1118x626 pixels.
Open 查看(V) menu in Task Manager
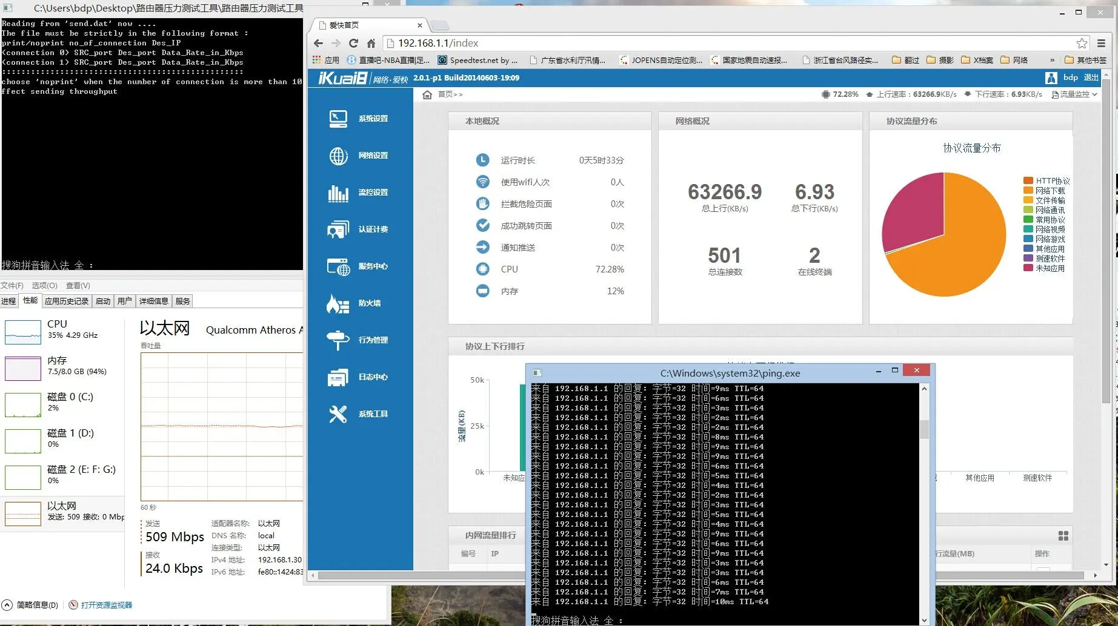tap(78, 286)
